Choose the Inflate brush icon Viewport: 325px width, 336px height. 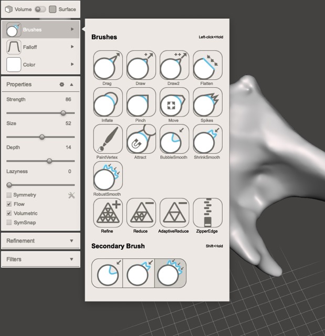108,102
